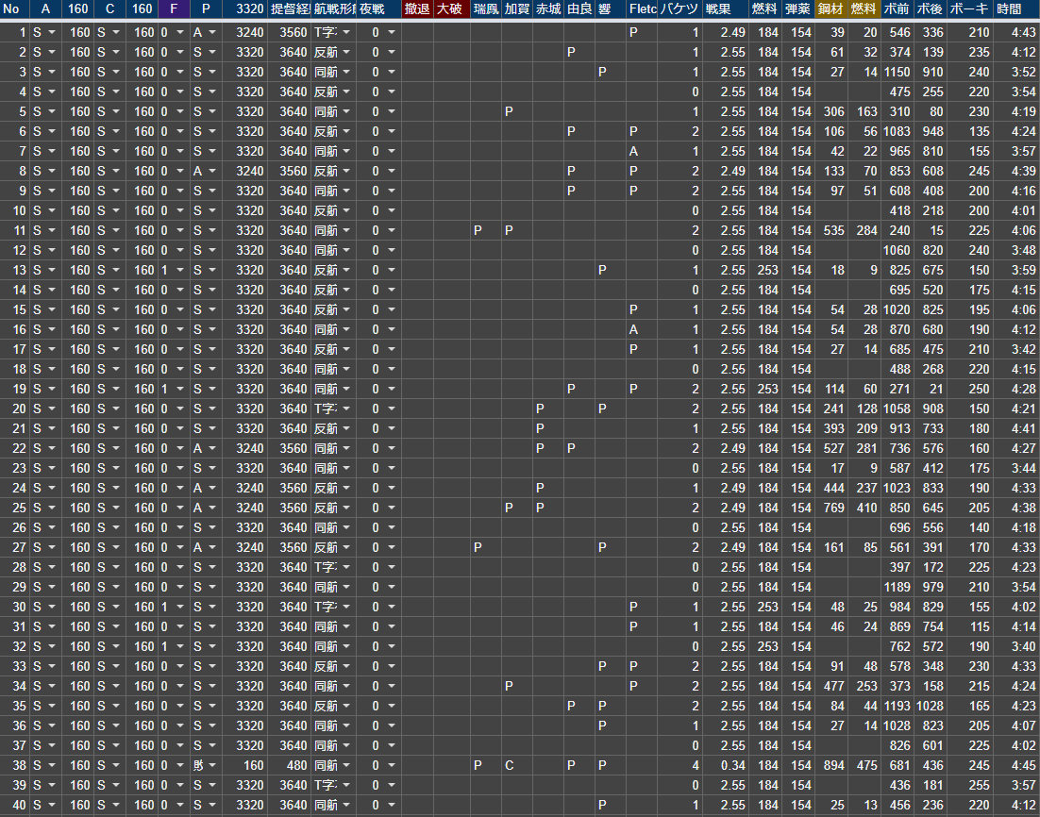Open the C column dropdown in row 22
This screenshot has height=817, width=1040.
click(116, 449)
